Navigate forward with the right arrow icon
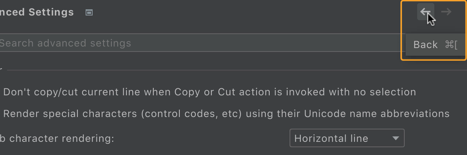467x155 pixels. [446, 12]
